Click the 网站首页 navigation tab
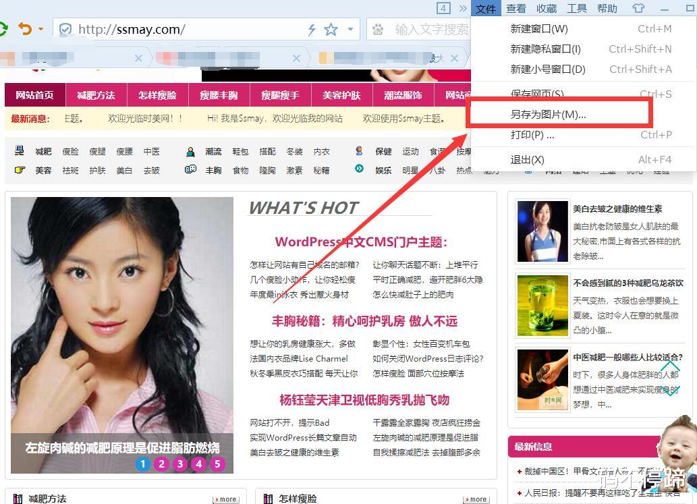The height and width of the screenshot is (504, 697). click(x=34, y=95)
